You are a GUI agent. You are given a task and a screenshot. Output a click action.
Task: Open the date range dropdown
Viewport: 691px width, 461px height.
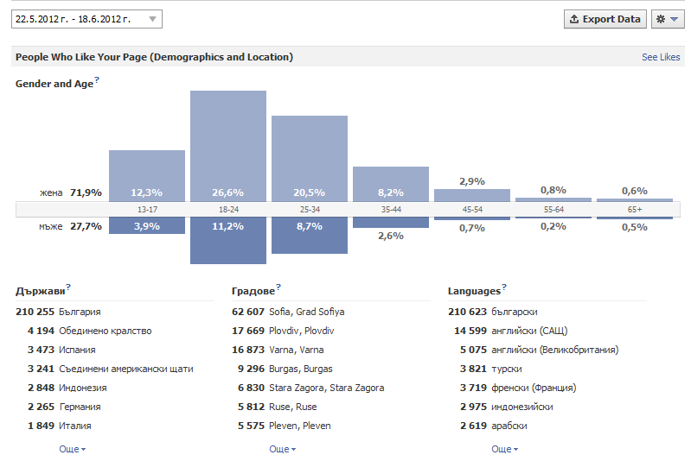coord(86,19)
